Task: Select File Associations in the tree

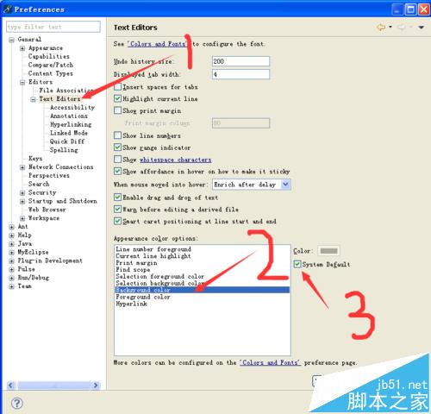Action: tap(66, 91)
